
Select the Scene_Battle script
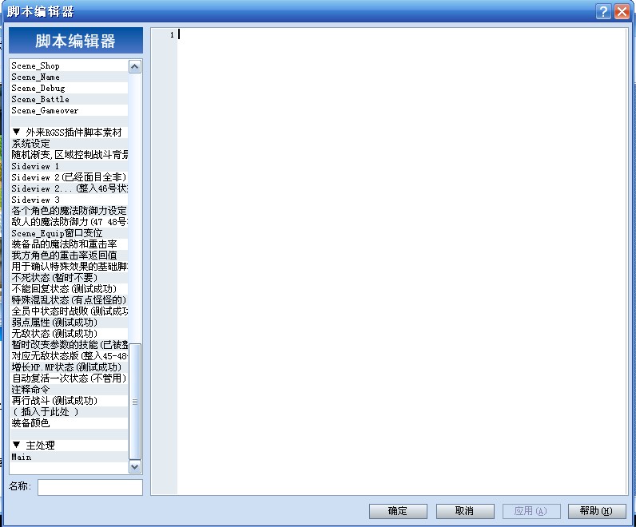point(69,99)
